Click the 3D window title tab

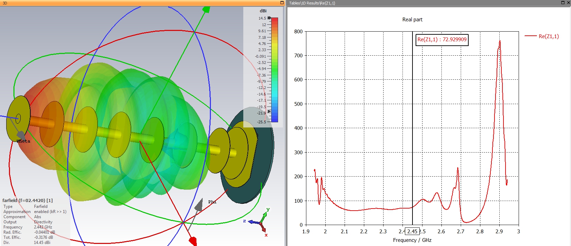pyautogui.click(x=5, y=3)
